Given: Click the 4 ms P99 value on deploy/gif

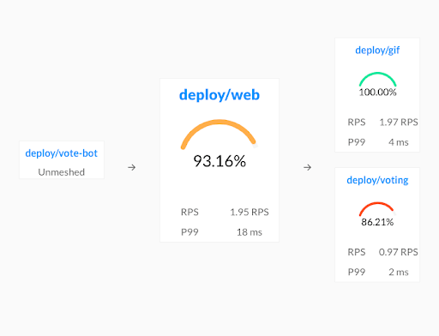Looking at the screenshot, I should tap(399, 142).
